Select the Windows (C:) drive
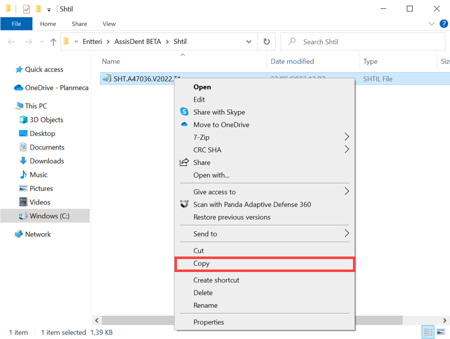450x339 pixels. tap(45, 216)
